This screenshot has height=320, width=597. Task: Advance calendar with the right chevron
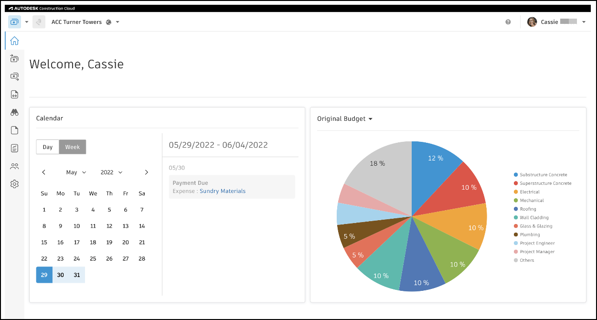pyautogui.click(x=147, y=172)
